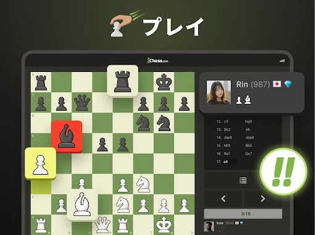Click the Japan flag next to Rin
The width and height of the screenshot is (316, 235).
coord(277,84)
